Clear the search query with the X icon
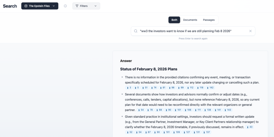Image resolution: width=274 pixels, height=137 pixels. [x=251, y=31]
